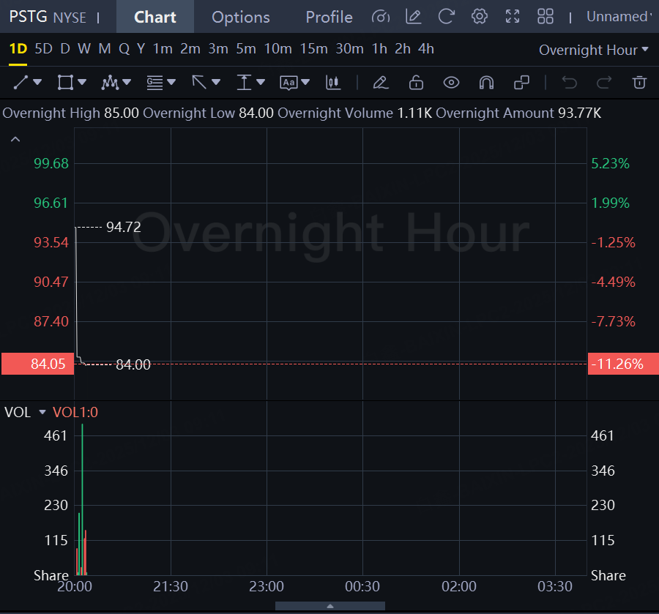Open chart settings gear

point(480,17)
